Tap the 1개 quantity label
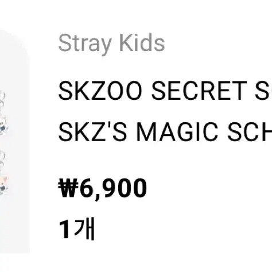Viewport: 272px width, 272px height. point(77,228)
